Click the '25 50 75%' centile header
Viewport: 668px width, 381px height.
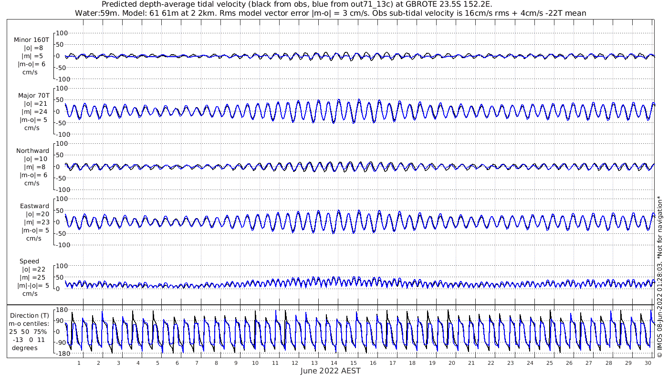tap(29, 331)
